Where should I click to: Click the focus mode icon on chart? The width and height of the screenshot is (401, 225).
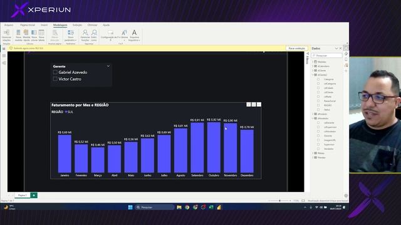254,104
